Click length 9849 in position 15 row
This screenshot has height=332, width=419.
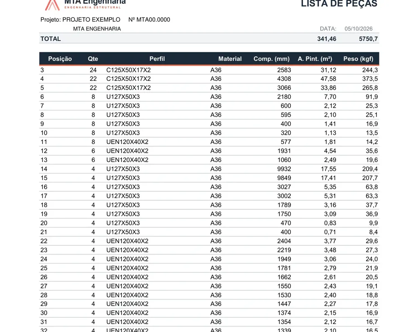[284, 178]
